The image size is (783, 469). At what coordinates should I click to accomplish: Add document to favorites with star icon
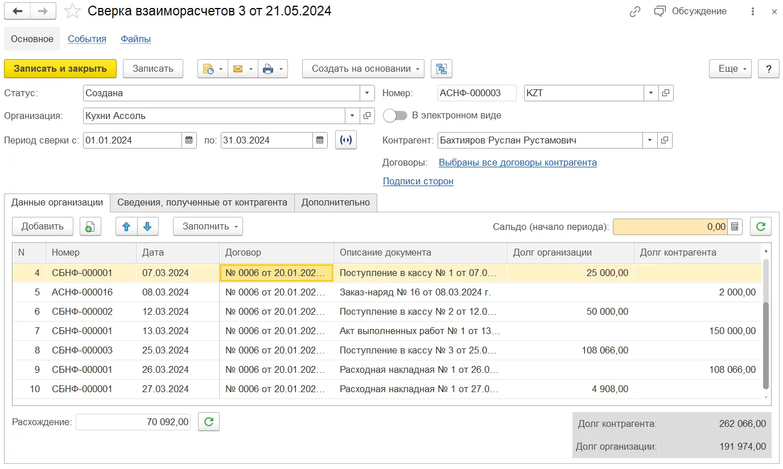72,11
